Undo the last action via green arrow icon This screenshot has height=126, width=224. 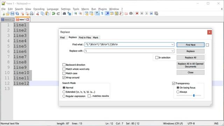[54, 14]
